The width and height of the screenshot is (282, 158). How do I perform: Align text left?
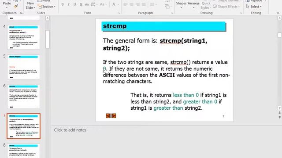click(x=126, y=4)
